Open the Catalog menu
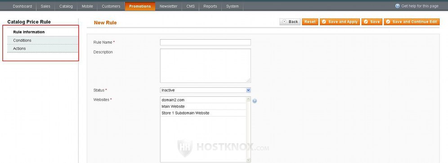Image resolution: width=448 pixels, height=163 pixels. point(66,6)
